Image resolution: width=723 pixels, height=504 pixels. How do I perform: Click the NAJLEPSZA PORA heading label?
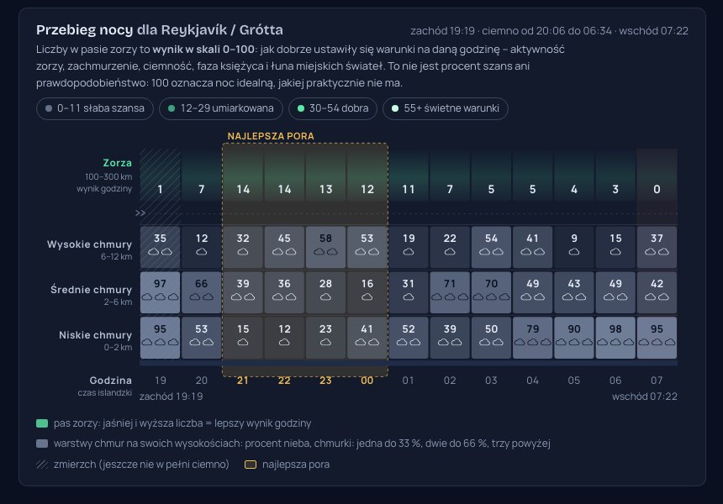(x=271, y=136)
